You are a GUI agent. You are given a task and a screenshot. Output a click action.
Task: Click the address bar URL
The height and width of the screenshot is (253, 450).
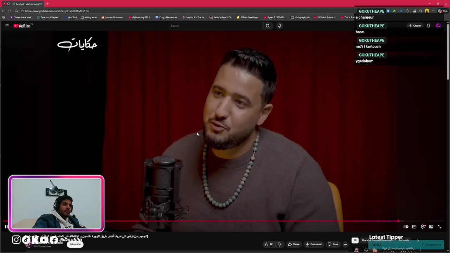pos(57,11)
